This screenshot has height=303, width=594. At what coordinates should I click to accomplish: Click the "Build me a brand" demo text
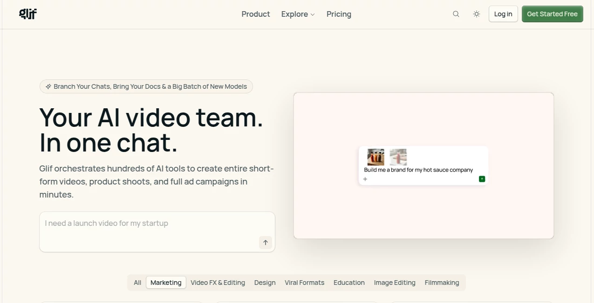pos(418,170)
